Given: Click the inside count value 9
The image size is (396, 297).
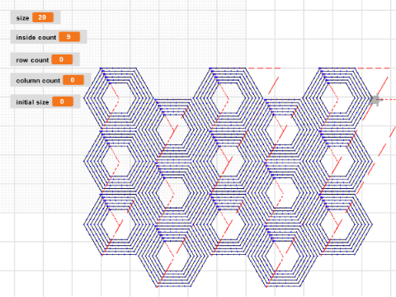Looking at the screenshot, I should pyautogui.click(x=69, y=37).
